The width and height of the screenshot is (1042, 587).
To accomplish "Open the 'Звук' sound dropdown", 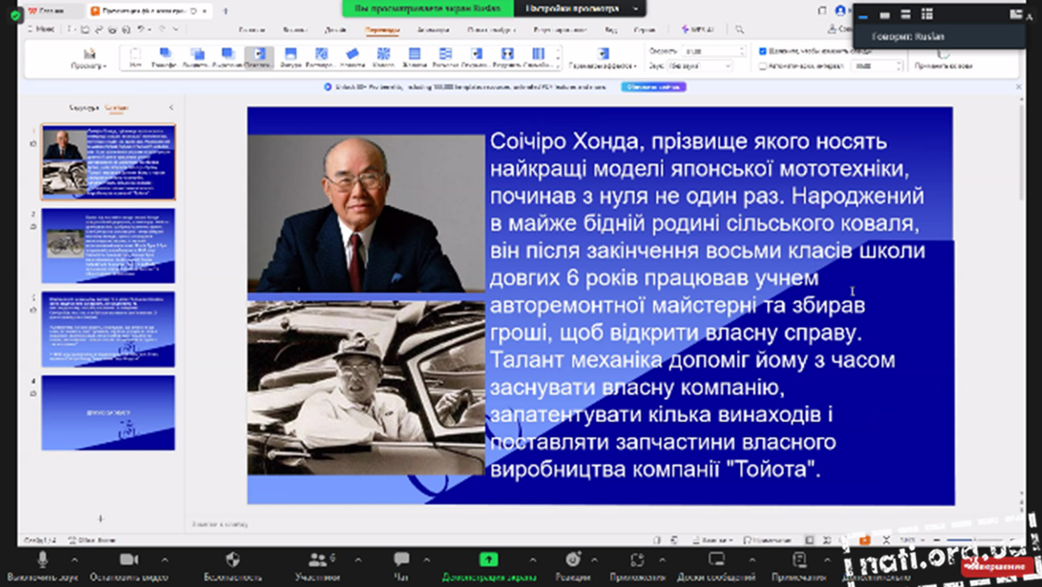I will (x=700, y=66).
